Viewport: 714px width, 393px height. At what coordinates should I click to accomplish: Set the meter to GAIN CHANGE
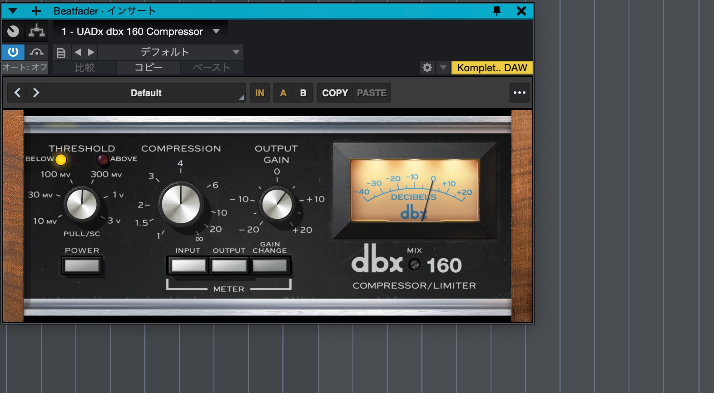pyautogui.click(x=270, y=265)
